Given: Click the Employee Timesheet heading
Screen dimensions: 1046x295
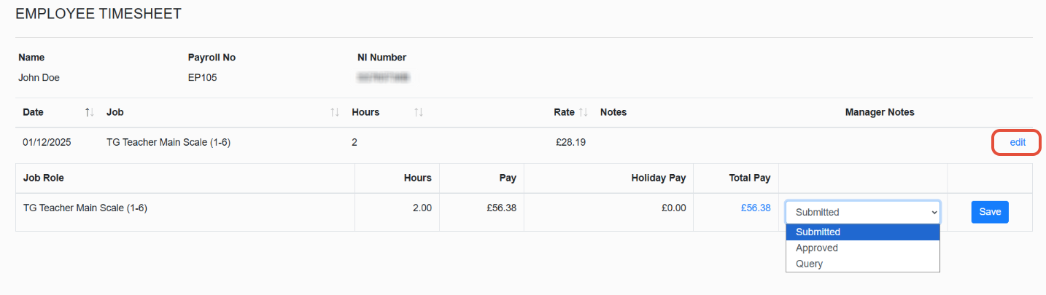Looking at the screenshot, I should tap(98, 14).
